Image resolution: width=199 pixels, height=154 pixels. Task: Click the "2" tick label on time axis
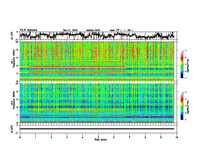51,137
